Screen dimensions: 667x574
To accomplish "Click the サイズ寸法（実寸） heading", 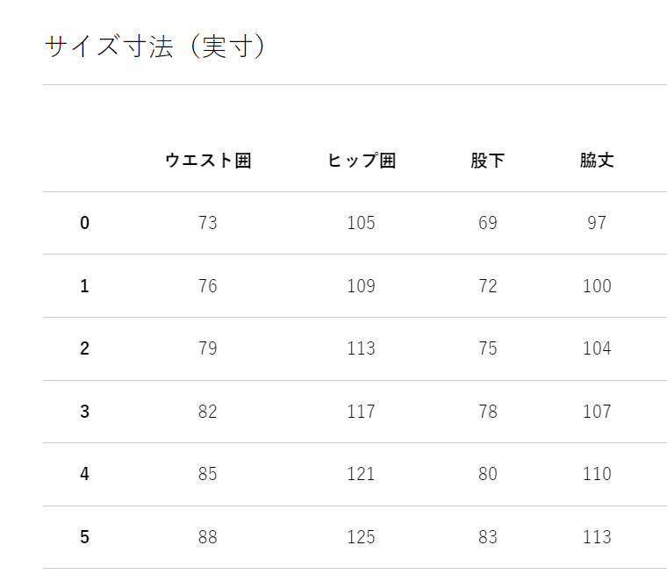I will click(154, 47).
